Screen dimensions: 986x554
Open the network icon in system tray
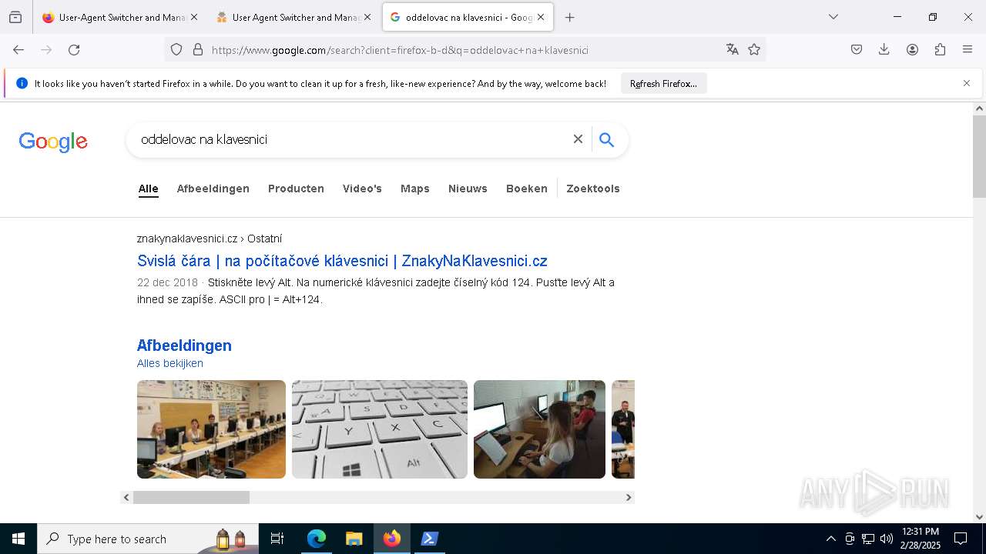[x=868, y=539]
